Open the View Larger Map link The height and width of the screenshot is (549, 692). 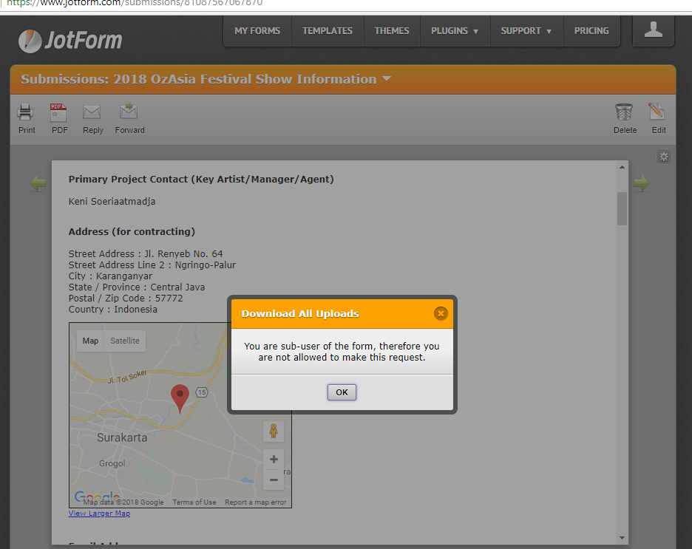pyautogui.click(x=99, y=514)
